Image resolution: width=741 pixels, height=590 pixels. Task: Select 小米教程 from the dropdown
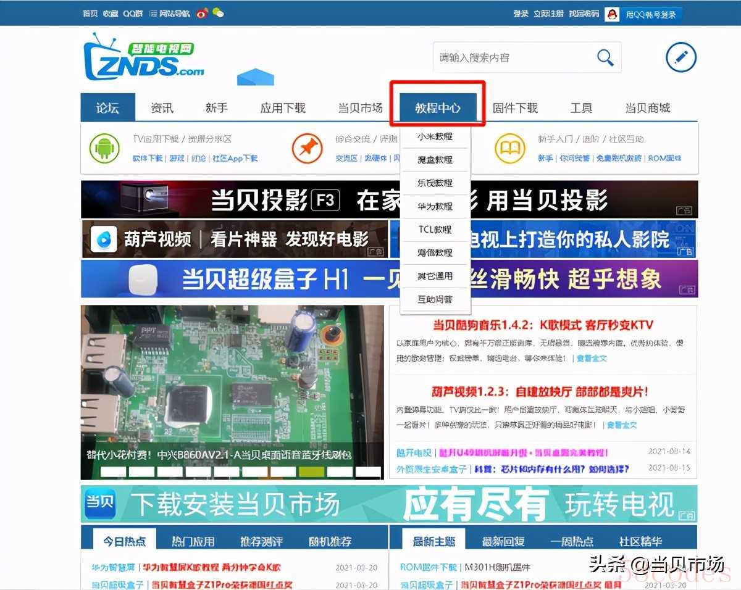pos(435,136)
